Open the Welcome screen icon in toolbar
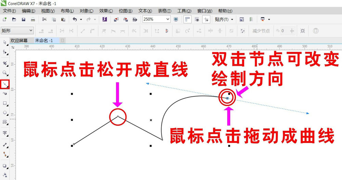The width and height of the screenshot is (342, 180). pyautogui.click(x=242, y=20)
